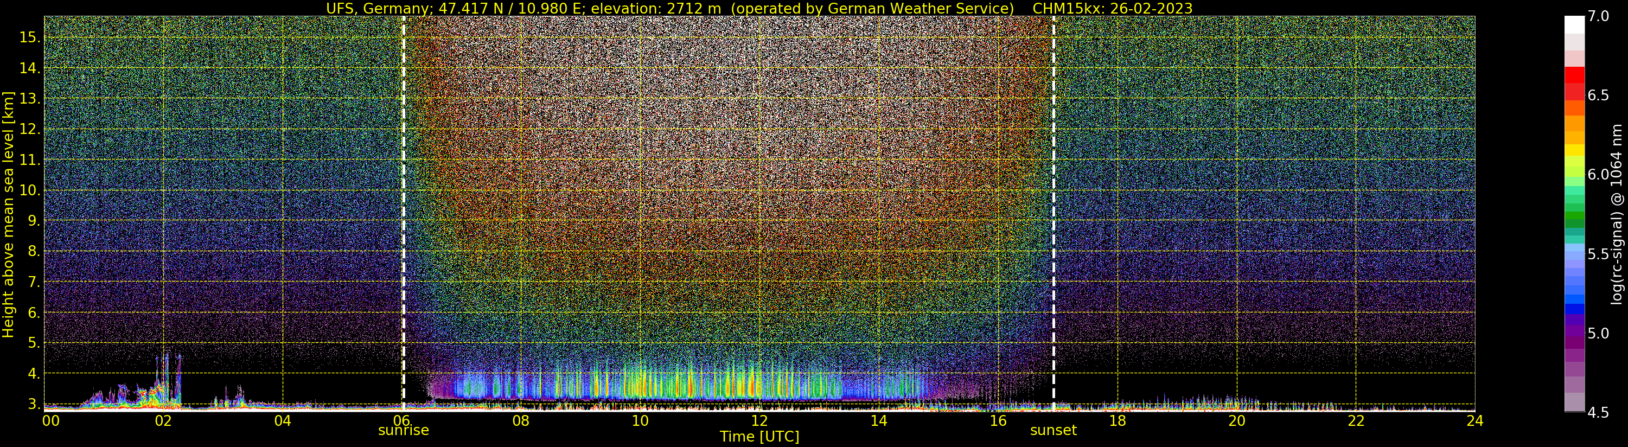Click the colorbar value '5.0'

pos(1598,333)
